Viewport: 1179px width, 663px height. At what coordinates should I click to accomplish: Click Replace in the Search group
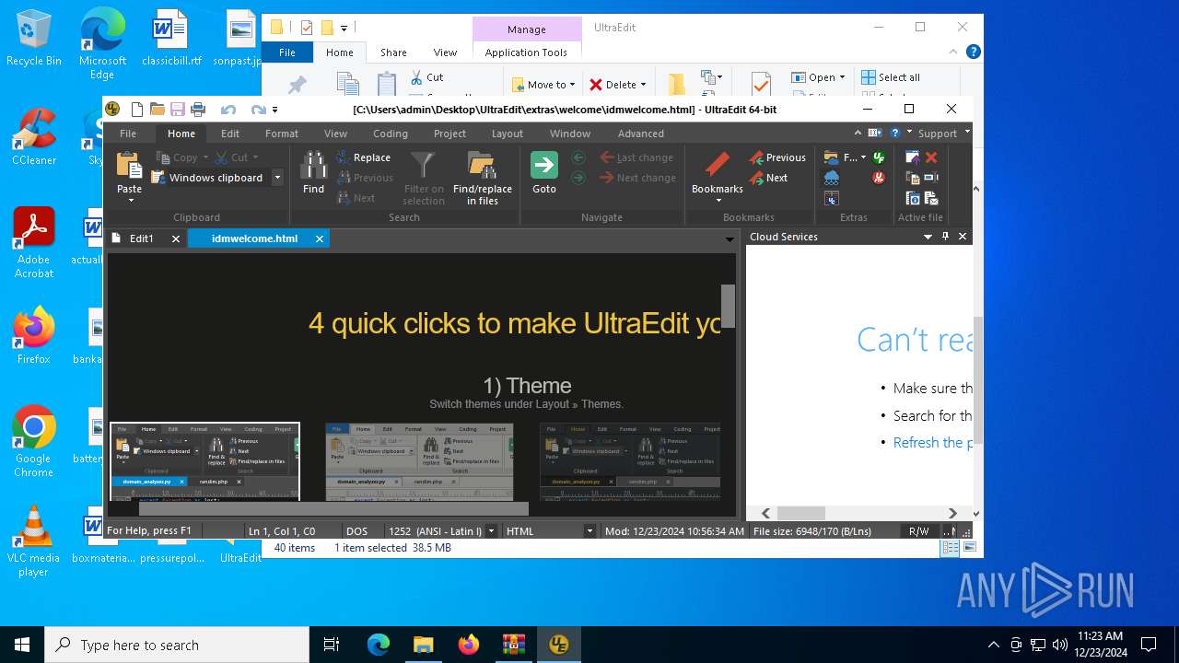363,157
